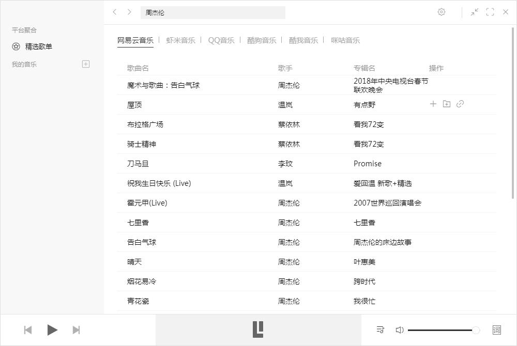Play the song 七里香
Image resolution: width=517 pixels, height=346 pixels.
(136, 222)
